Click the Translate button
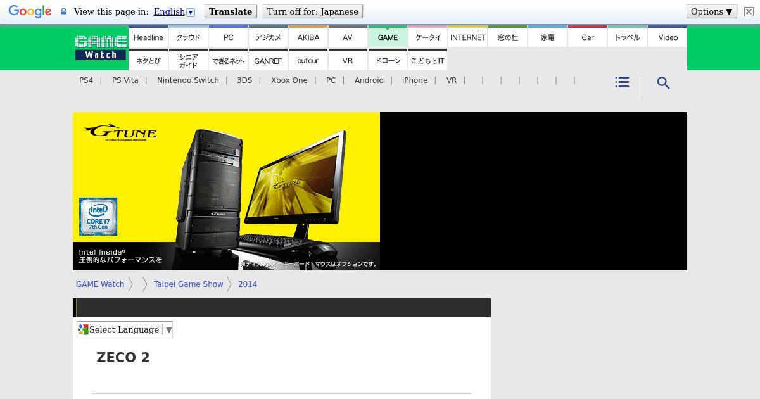 [x=231, y=11]
